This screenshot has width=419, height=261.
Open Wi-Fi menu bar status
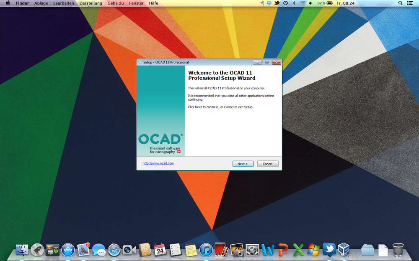[x=303, y=3]
